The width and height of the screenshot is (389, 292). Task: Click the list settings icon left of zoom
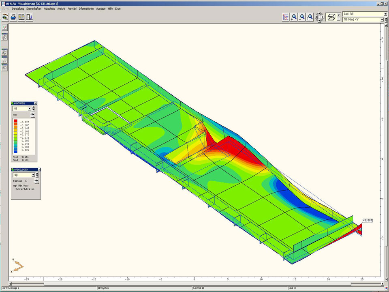tap(286, 17)
